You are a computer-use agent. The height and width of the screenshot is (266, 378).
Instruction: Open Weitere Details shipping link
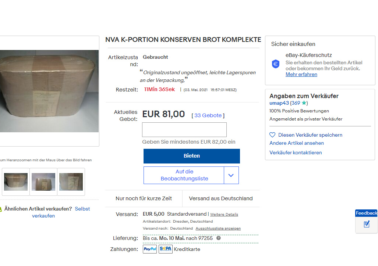224,215
